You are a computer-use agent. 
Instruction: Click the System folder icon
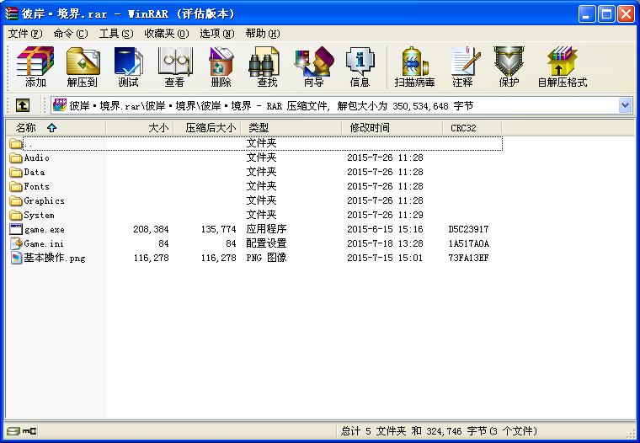pyautogui.click(x=16, y=215)
